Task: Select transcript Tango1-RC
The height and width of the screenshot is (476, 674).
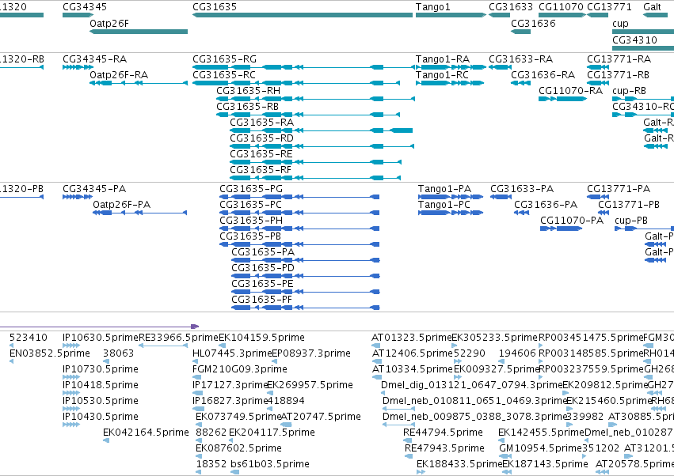Action: click(x=450, y=83)
